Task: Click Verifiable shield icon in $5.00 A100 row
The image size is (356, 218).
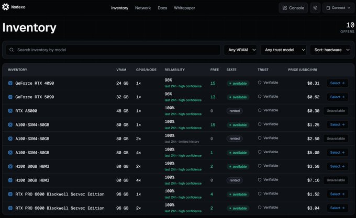Action: pyautogui.click(x=260, y=152)
